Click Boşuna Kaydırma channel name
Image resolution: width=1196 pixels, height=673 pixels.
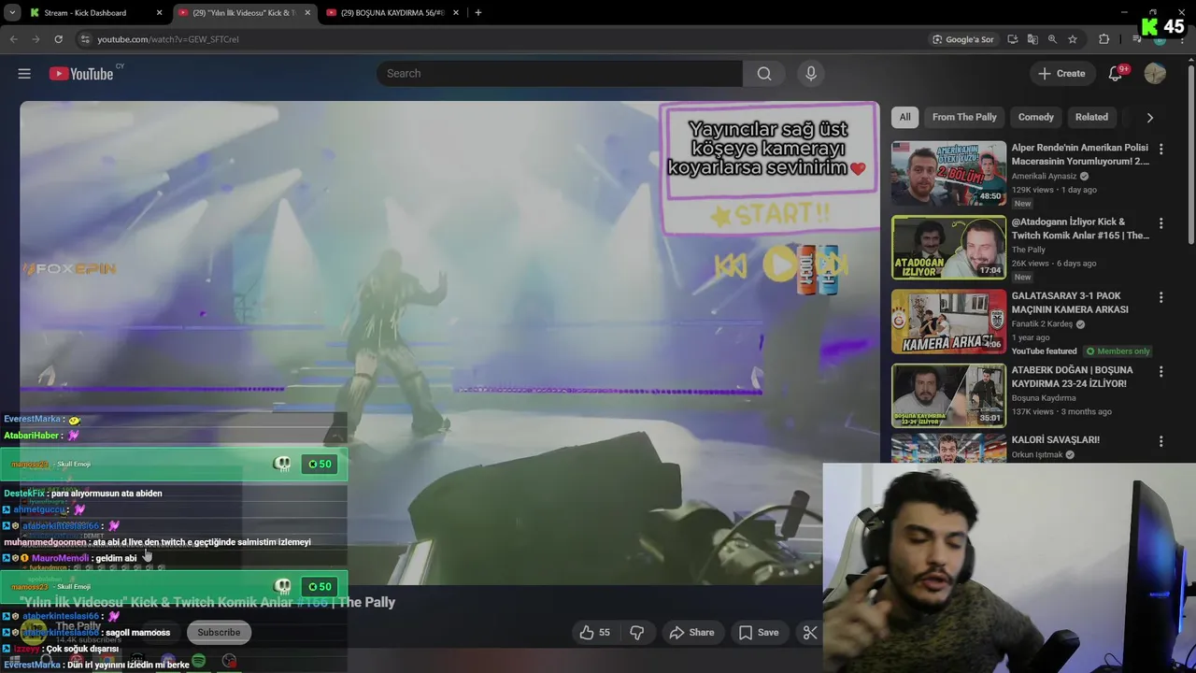tap(1043, 398)
